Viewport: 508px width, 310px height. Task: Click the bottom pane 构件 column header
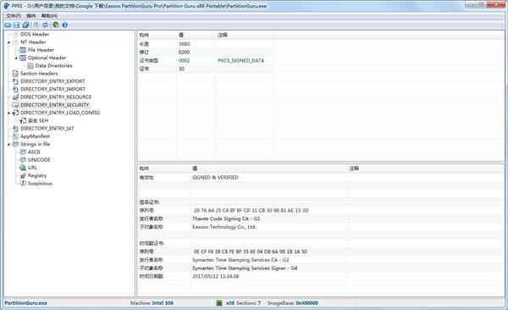[163, 169]
